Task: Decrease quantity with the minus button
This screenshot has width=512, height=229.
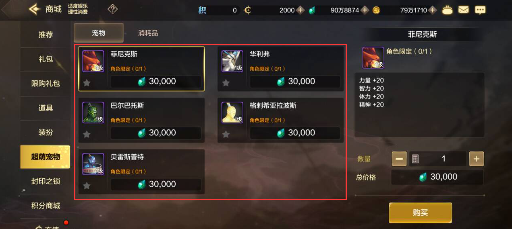Action: (399, 159)
